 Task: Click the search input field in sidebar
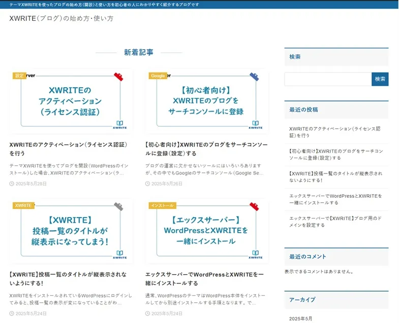point(328,79)
